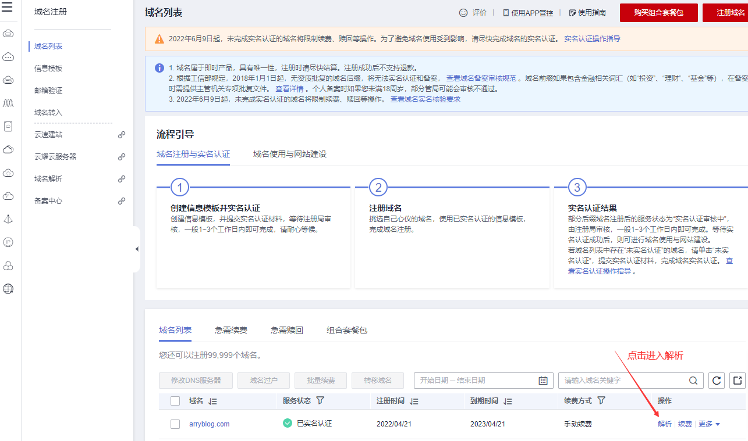
Task: Open 查看域名备案审核规范 link
Action: 481,78
